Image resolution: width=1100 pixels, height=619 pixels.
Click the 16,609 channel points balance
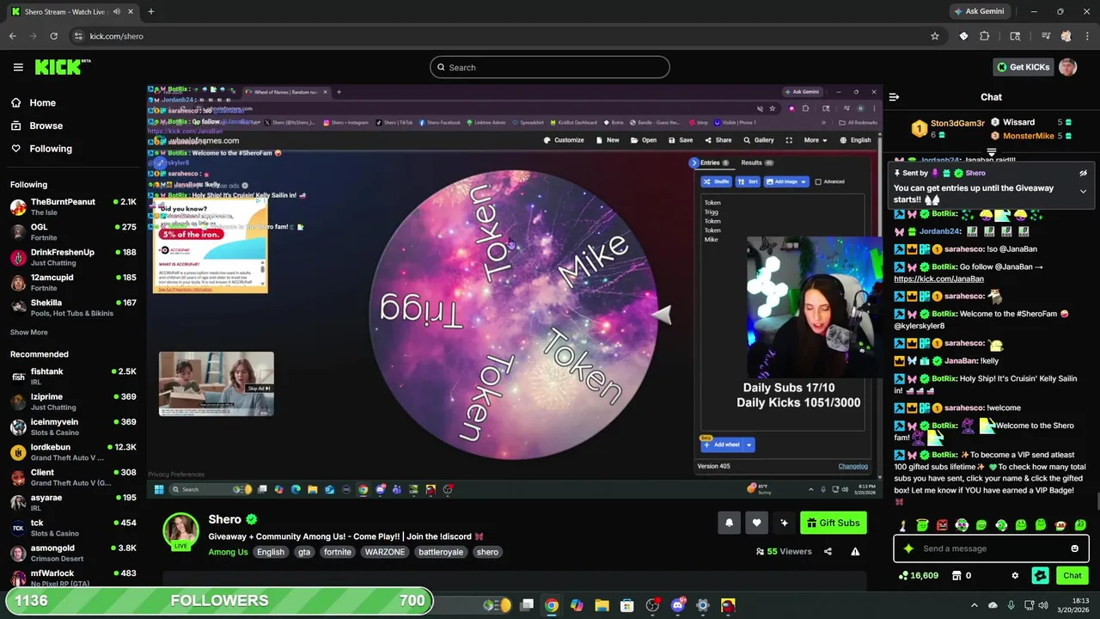click(x=918, y=576)
